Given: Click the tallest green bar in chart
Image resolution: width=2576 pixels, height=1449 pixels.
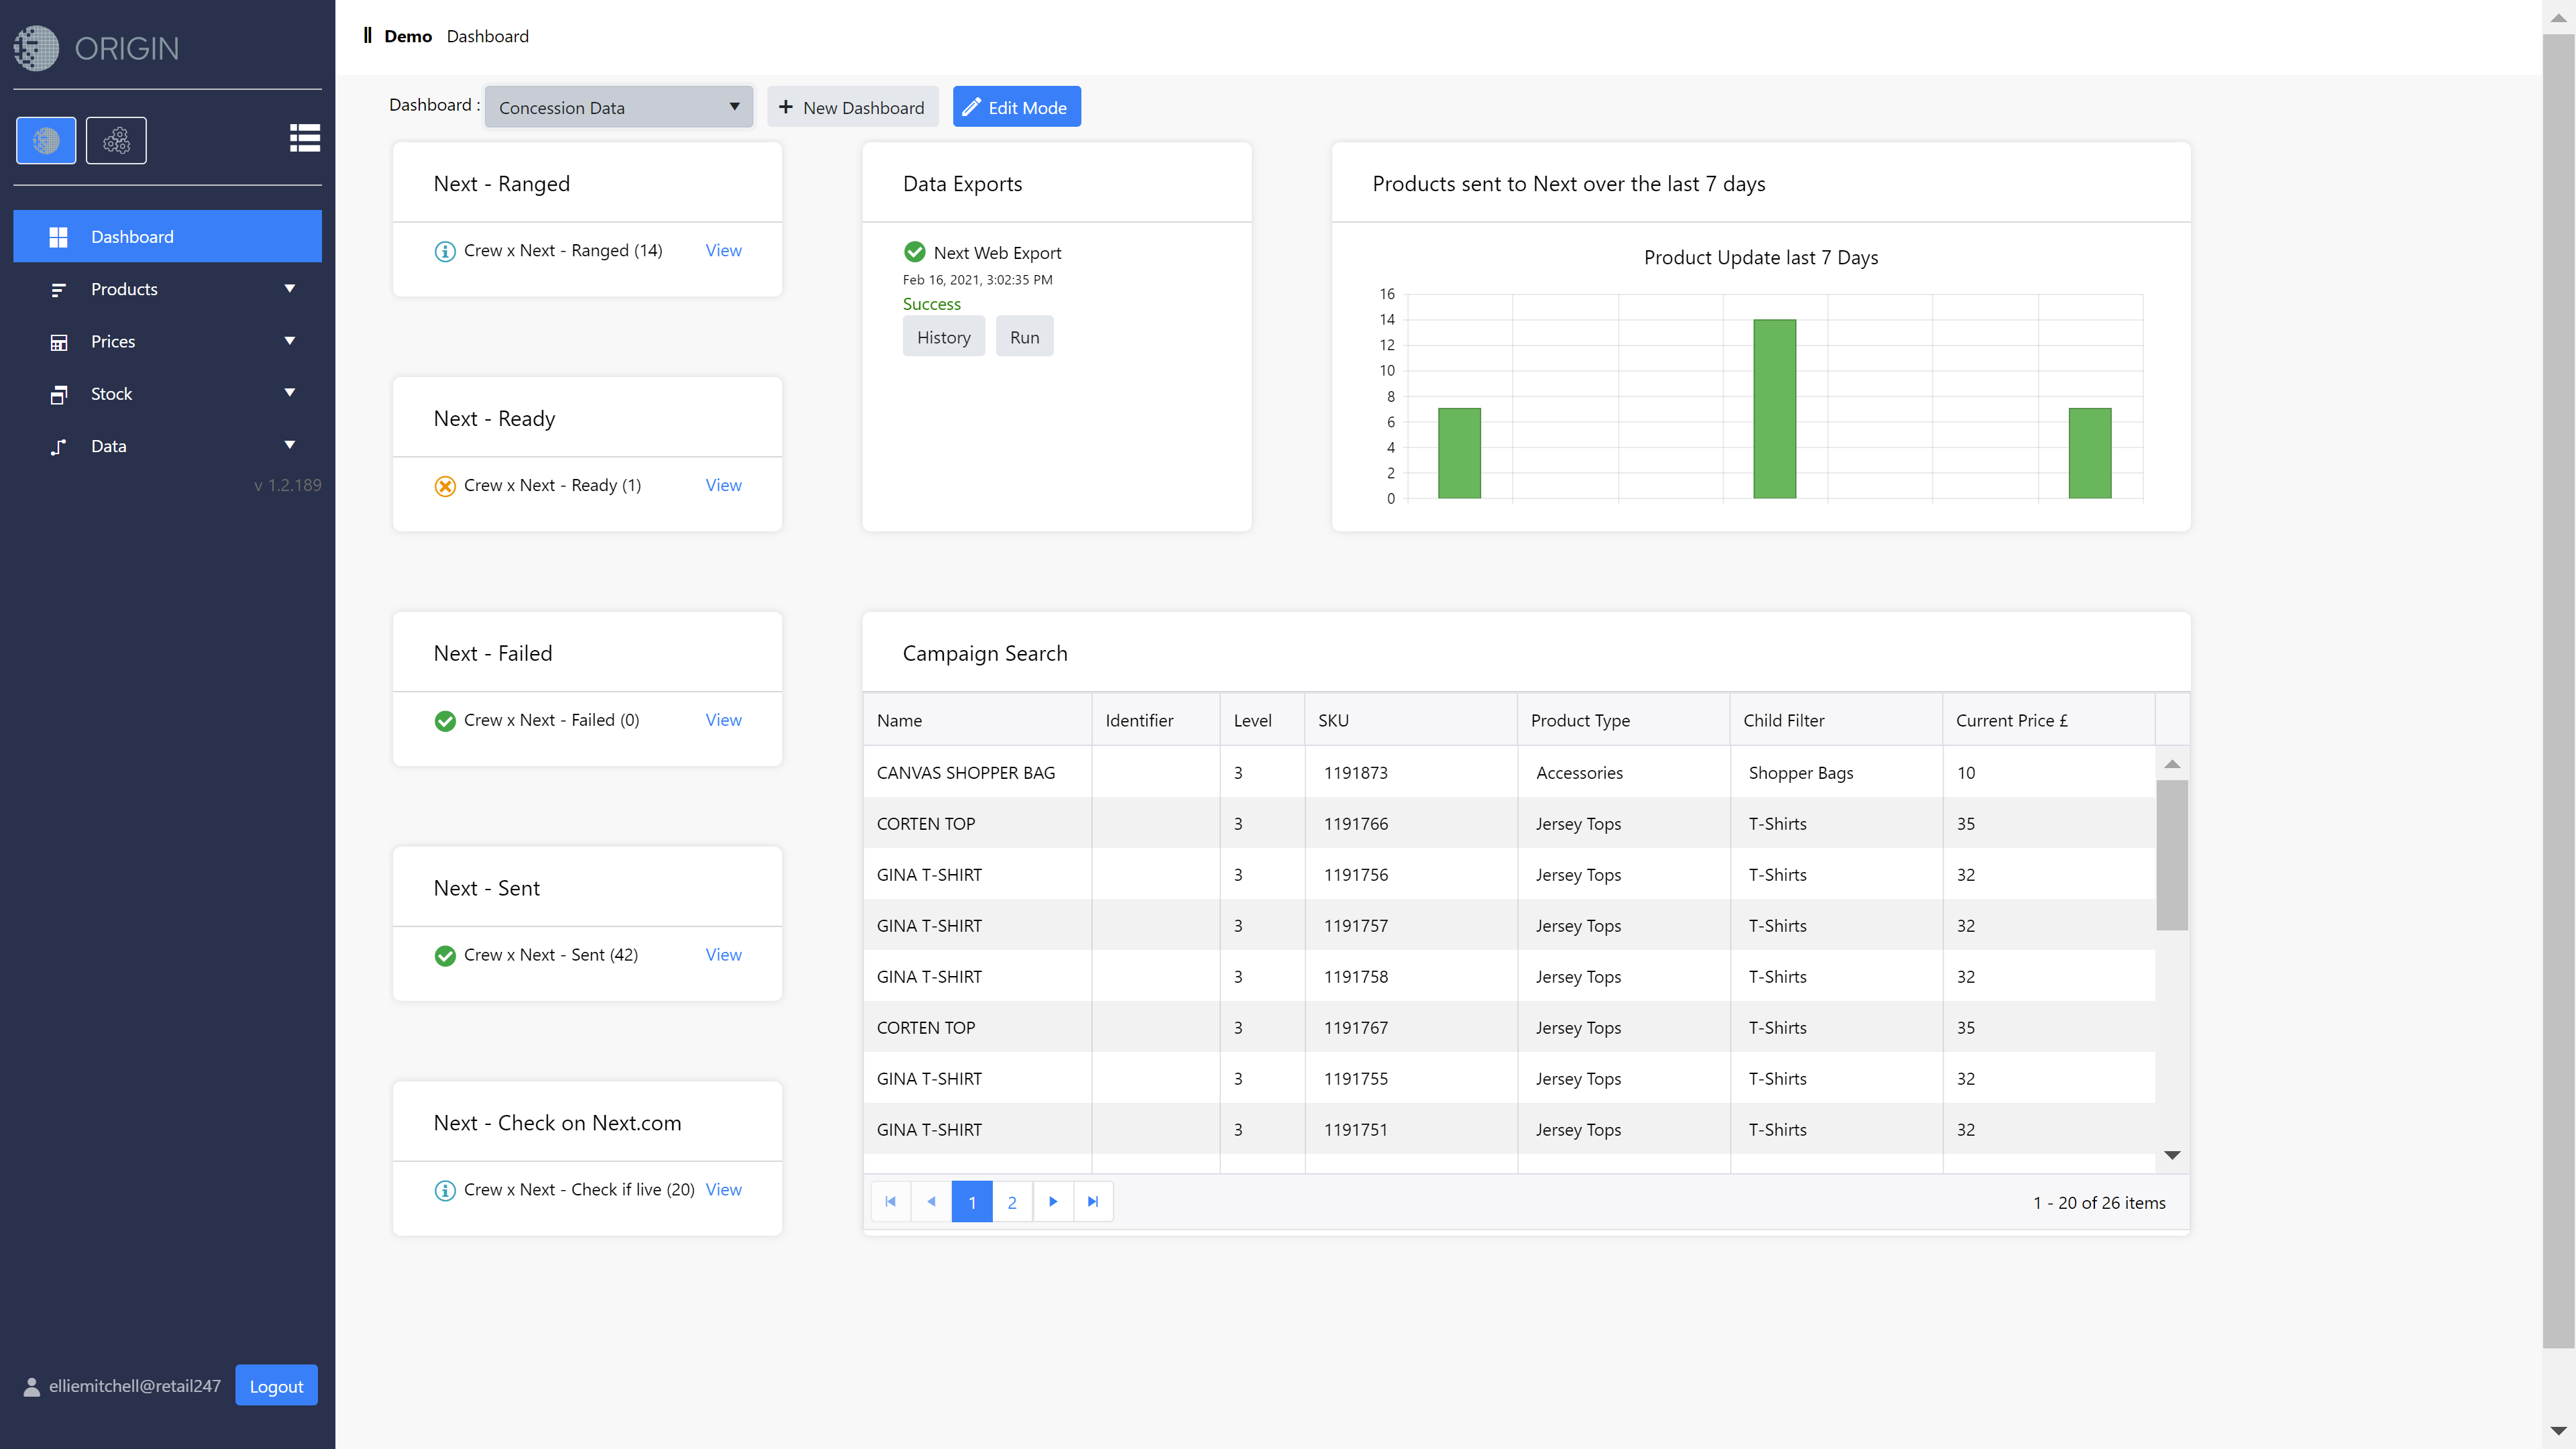Looking at the screenshot, I should pyautogui.click(x=1774, y=409).
